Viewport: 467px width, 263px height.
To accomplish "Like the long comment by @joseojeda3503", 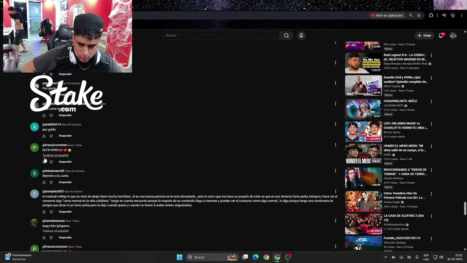I will pyautogui.click(x=44, y=212).
